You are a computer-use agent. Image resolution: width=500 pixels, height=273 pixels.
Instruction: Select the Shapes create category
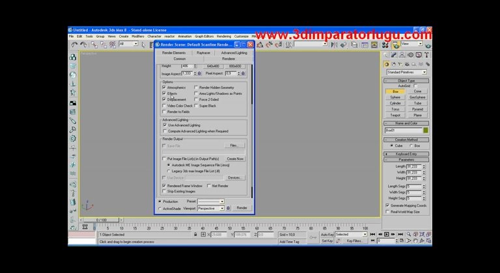pyautogui.click(x=393, y=64)
